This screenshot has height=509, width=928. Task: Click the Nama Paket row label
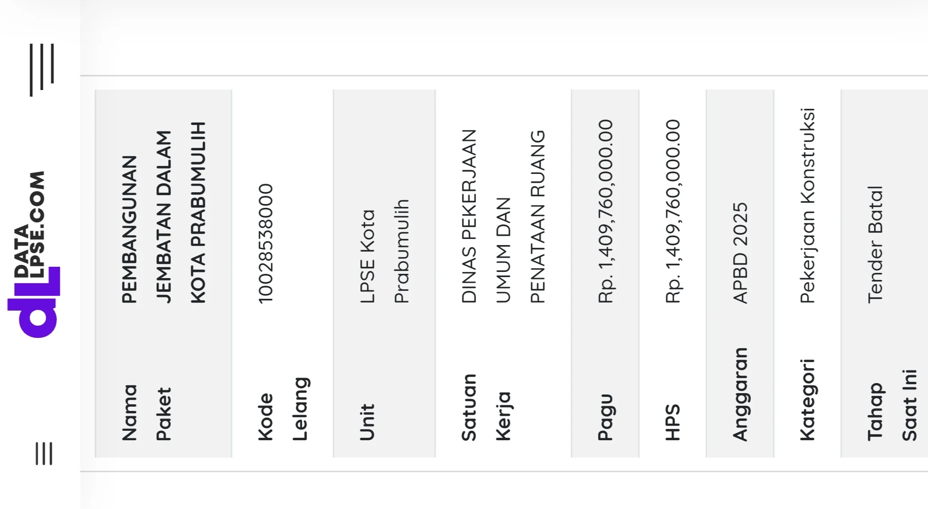point(146,413)
